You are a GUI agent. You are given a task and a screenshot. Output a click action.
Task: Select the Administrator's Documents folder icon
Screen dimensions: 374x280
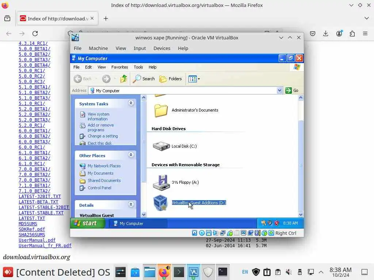coord(161,110)
